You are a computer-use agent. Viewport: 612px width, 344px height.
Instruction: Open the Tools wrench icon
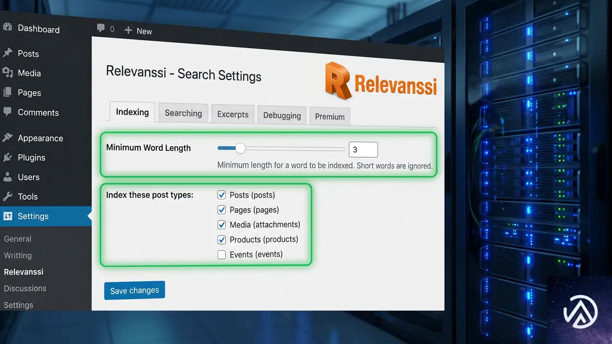pos(7,196)
